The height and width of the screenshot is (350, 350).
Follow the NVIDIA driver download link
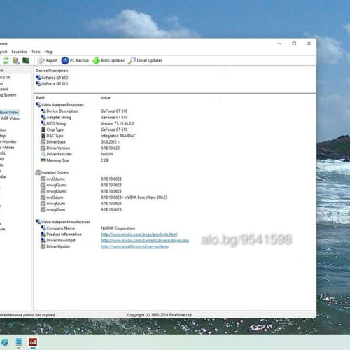tap(145, 240)
